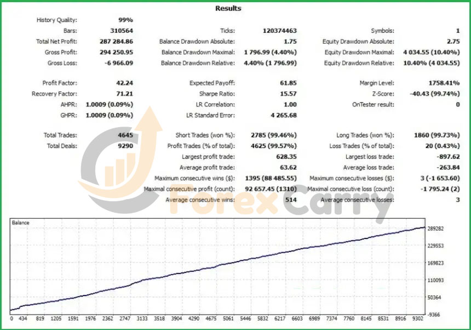Image resolution: width=471 pixels, height=330 pixels.
Task: Click the 6217 deal number on x-axis
Action: tap(280, 318)
